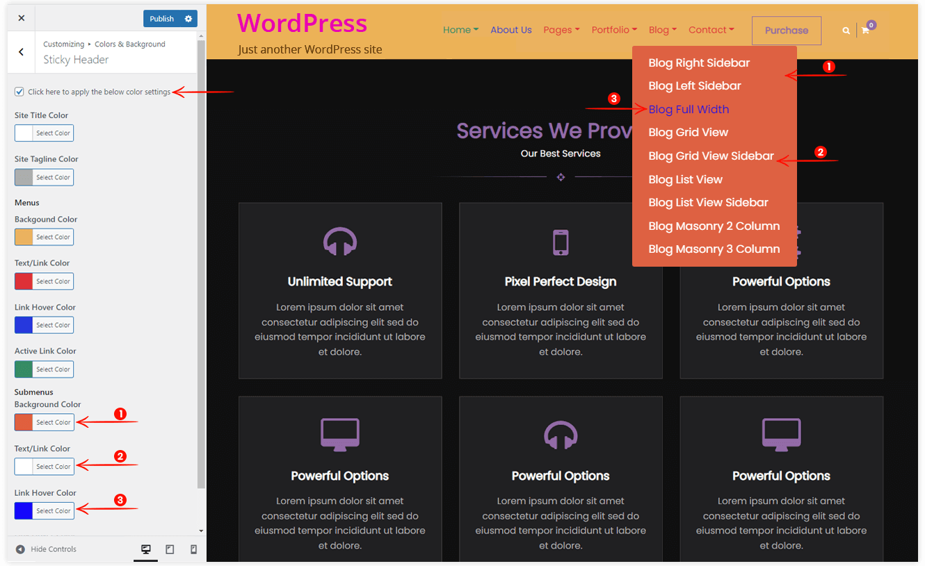Click the Hide Controls label

coord(54,549)
